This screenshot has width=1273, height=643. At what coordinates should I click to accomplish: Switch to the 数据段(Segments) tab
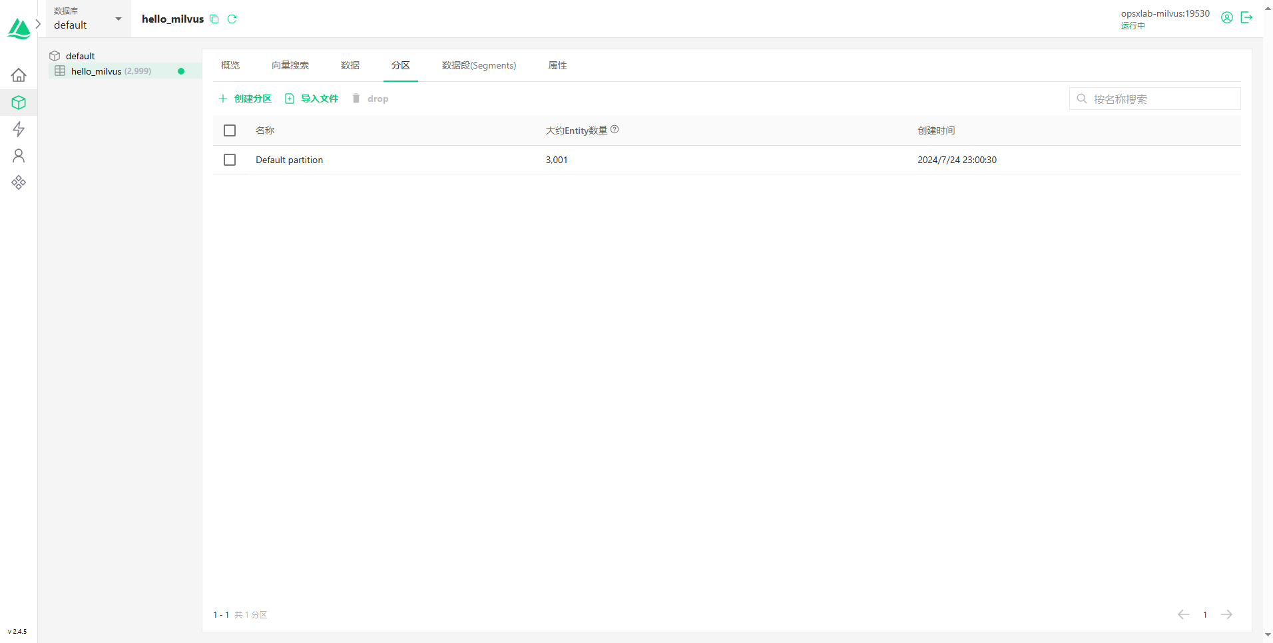(479, 65)
